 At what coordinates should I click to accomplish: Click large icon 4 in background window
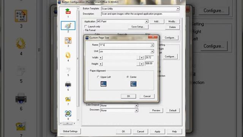(21, 43)
